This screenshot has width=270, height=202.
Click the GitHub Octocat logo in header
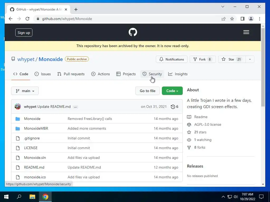tap(133, 32)
